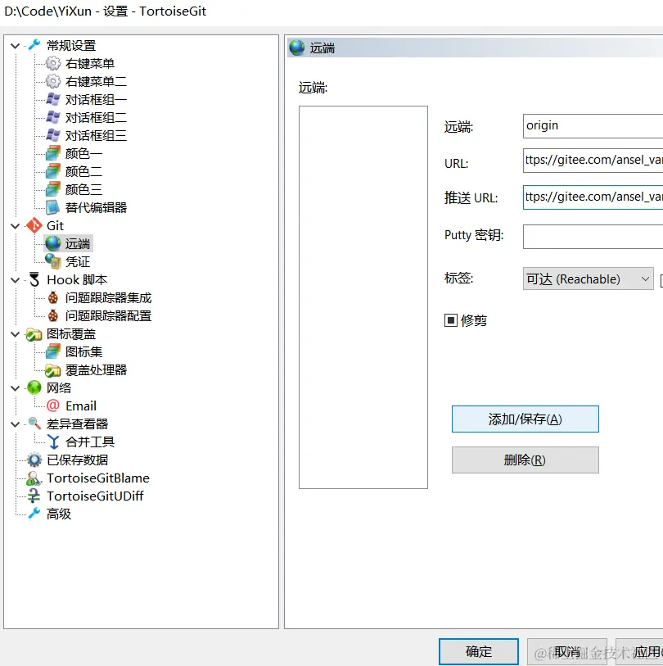Click the gear icon beside 已保存数据
Viewport: 663px width, 666px height.
click(34, 460)
